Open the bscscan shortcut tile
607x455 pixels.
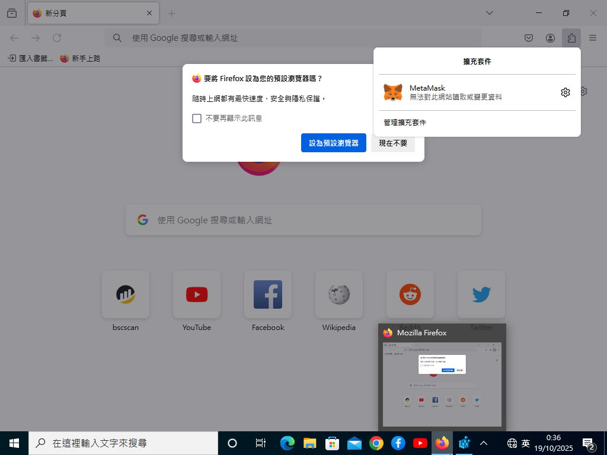point(126,294)
